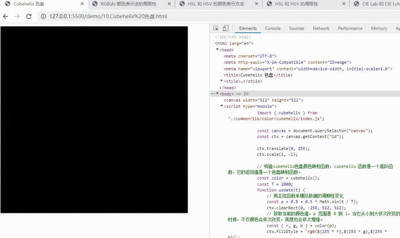Screen dimensions: 400x238
Task: Select the DOCTYPE html row
Action: (x=233, y=37)
